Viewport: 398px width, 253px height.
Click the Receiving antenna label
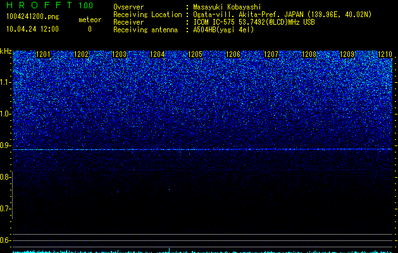coord(146,30)
